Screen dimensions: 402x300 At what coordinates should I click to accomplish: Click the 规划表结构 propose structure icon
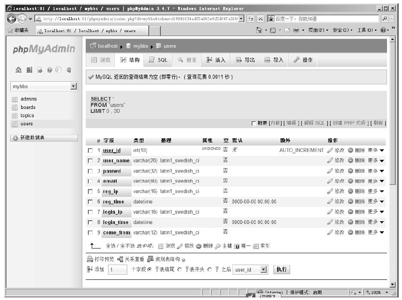(x=150, y=259)
